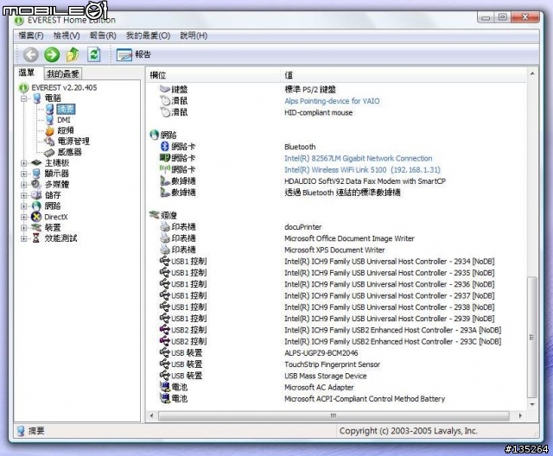
Task: Click the 儲存 storage icon
Action: coord(36,195)
